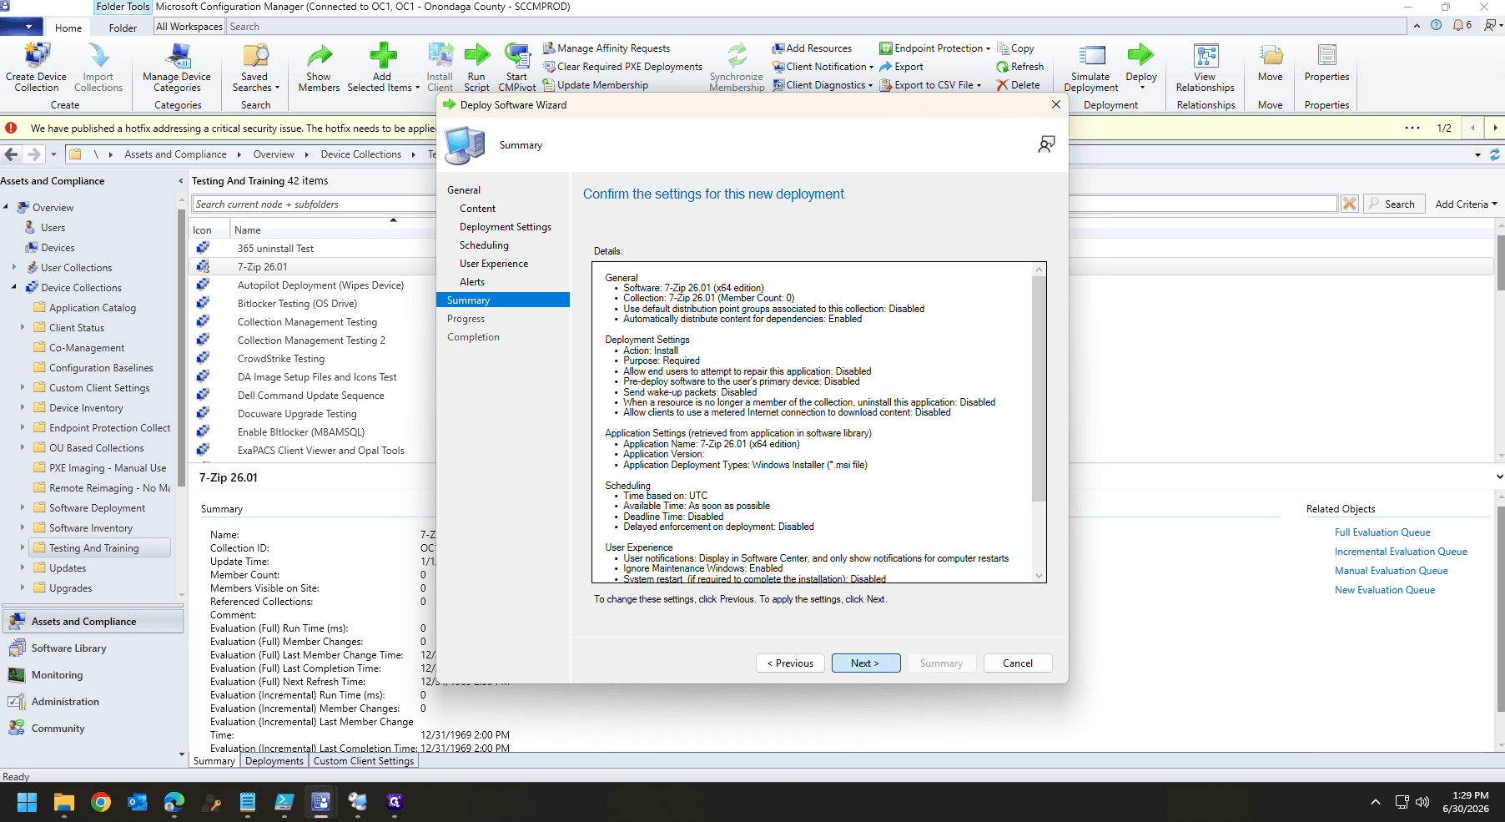Click Manage Affinity Requests

(x=607, y=48)
